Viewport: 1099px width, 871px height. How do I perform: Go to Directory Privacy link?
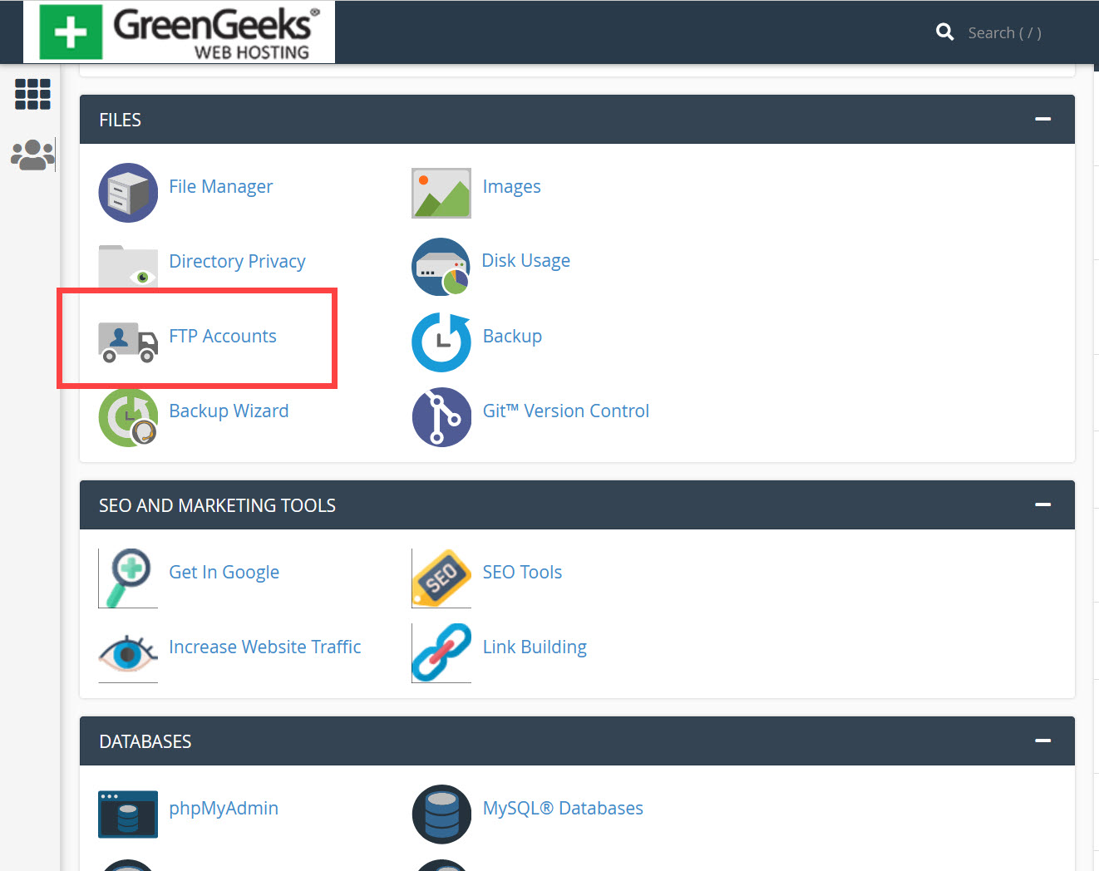237,262
